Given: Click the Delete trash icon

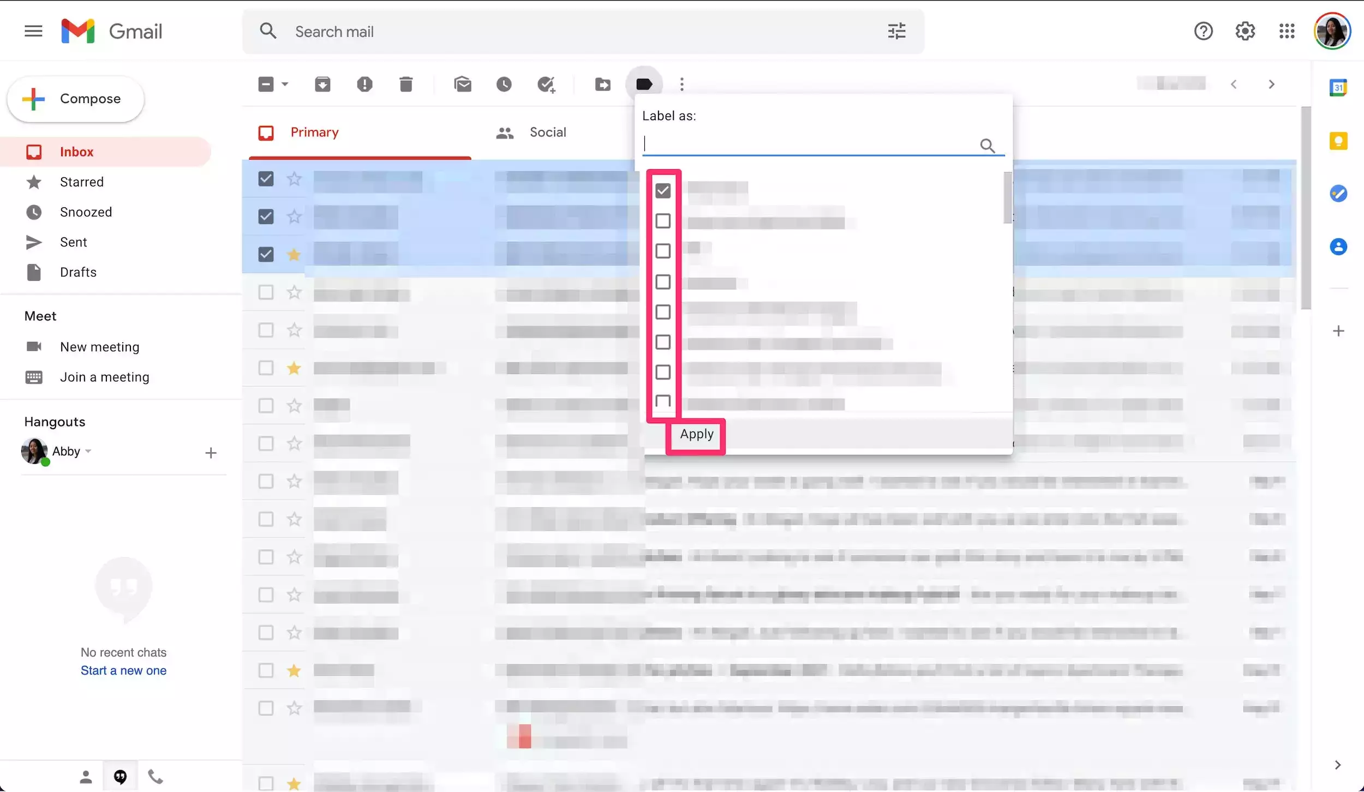Looking at the screenshot, I should pos(406,85).
